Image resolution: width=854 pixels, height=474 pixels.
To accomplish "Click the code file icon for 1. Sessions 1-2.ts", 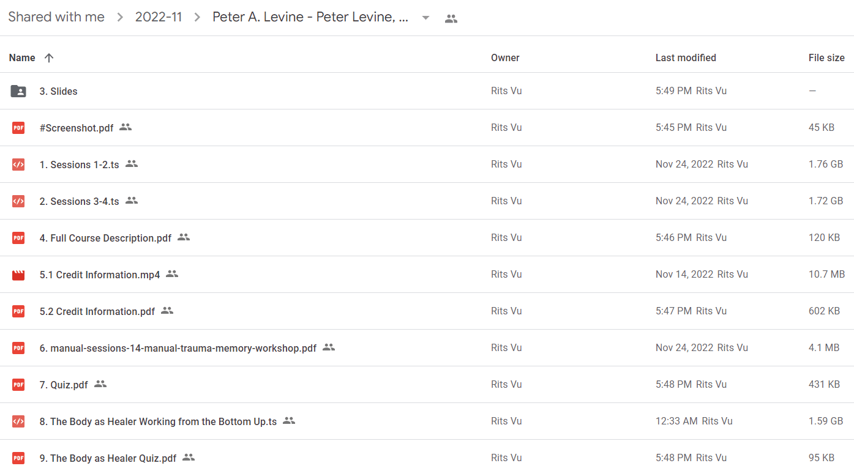I will (x=18, y=165).
